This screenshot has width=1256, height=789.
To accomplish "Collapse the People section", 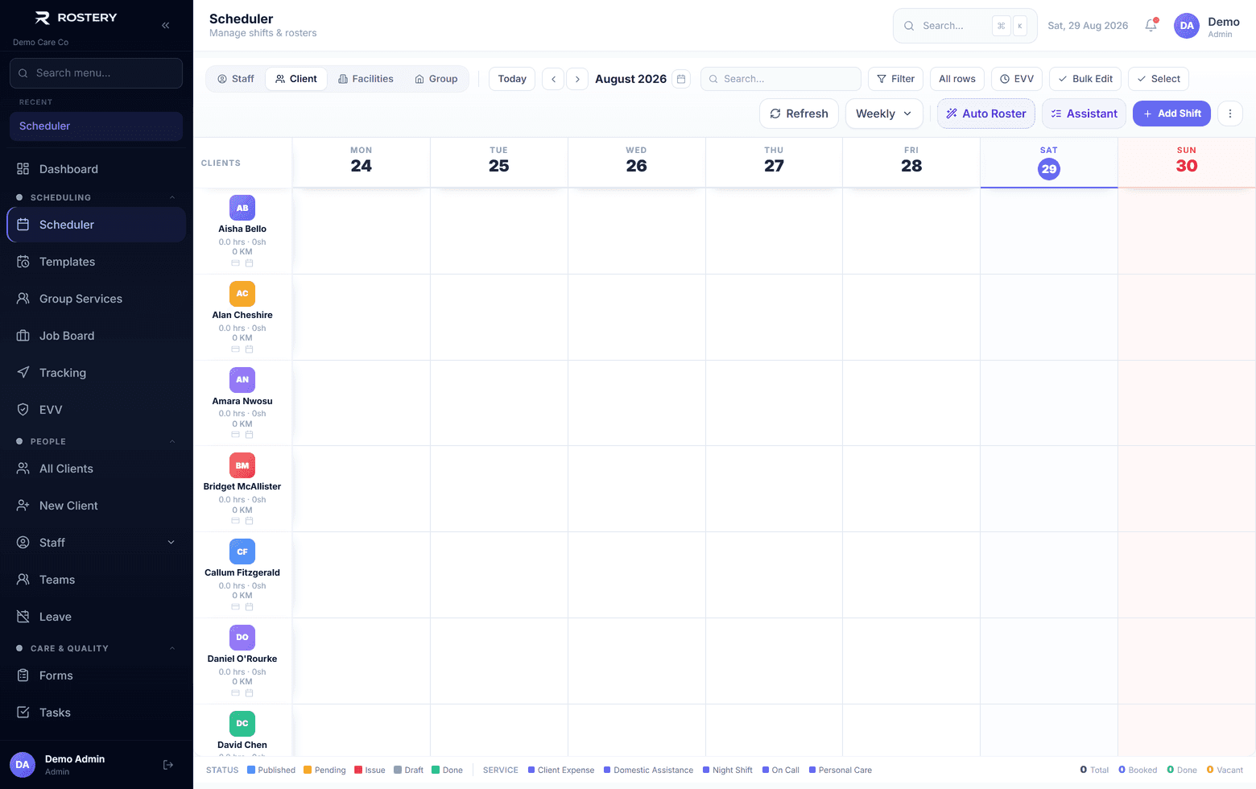I will pos(171,441).
